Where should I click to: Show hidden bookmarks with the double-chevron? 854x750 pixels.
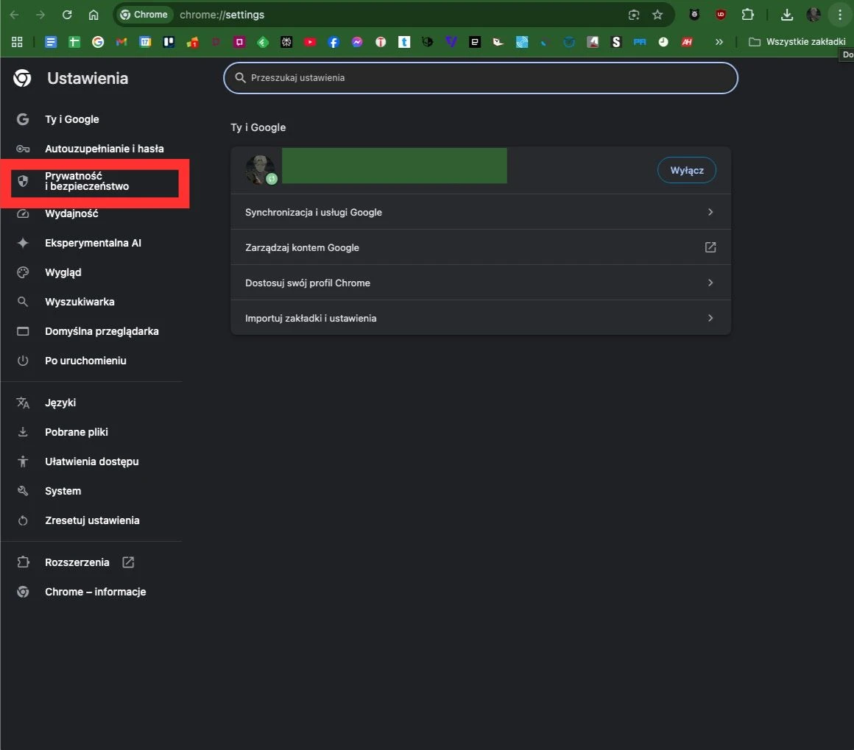[x=719, y=42]
